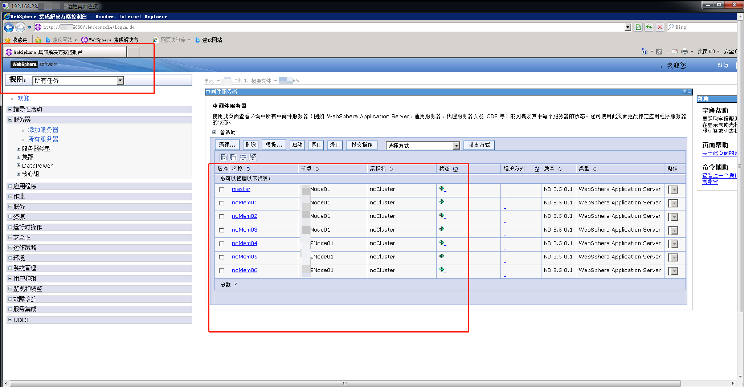Click the printer icon in the IE toolbar
The image size is (744, 387).
684,51
